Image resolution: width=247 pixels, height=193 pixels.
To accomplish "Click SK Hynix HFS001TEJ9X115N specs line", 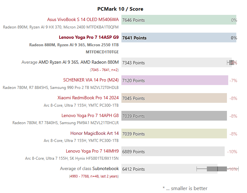I will [x=72, y=158].
